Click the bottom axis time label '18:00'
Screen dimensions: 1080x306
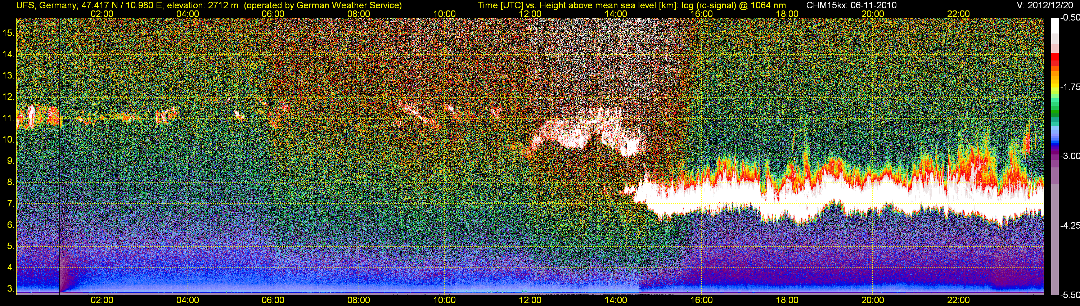coord(787,301)
